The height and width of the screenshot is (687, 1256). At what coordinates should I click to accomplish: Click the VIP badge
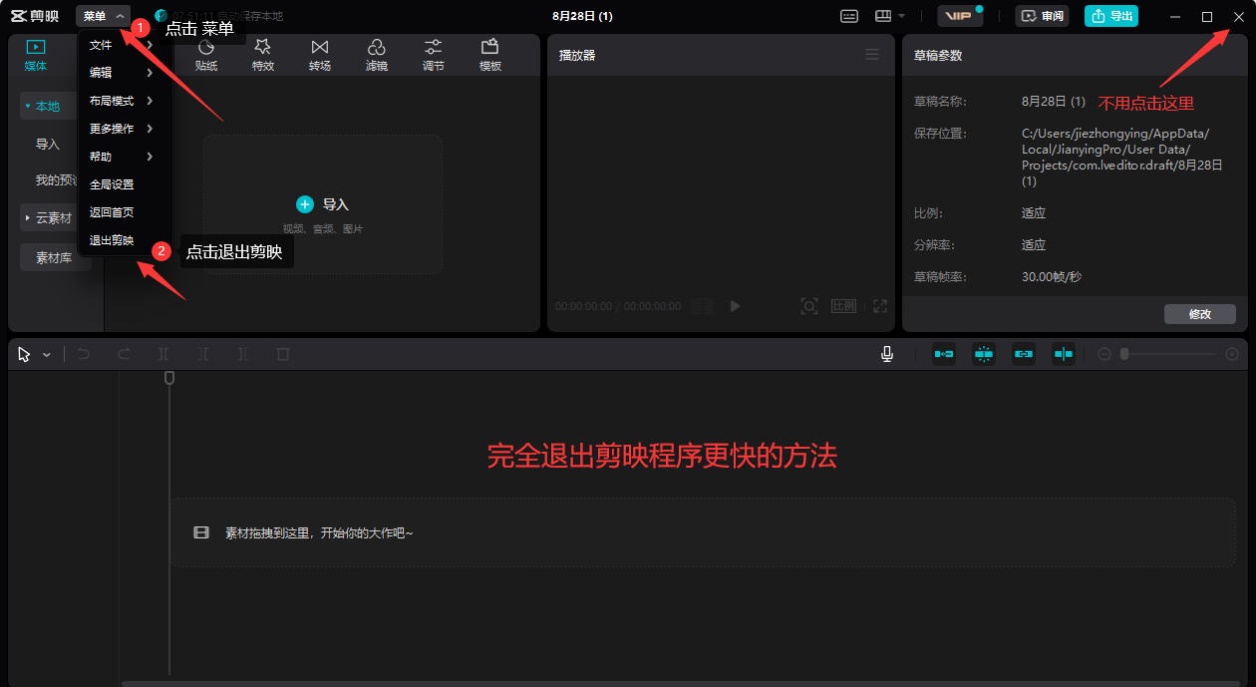tap(960, 16)
